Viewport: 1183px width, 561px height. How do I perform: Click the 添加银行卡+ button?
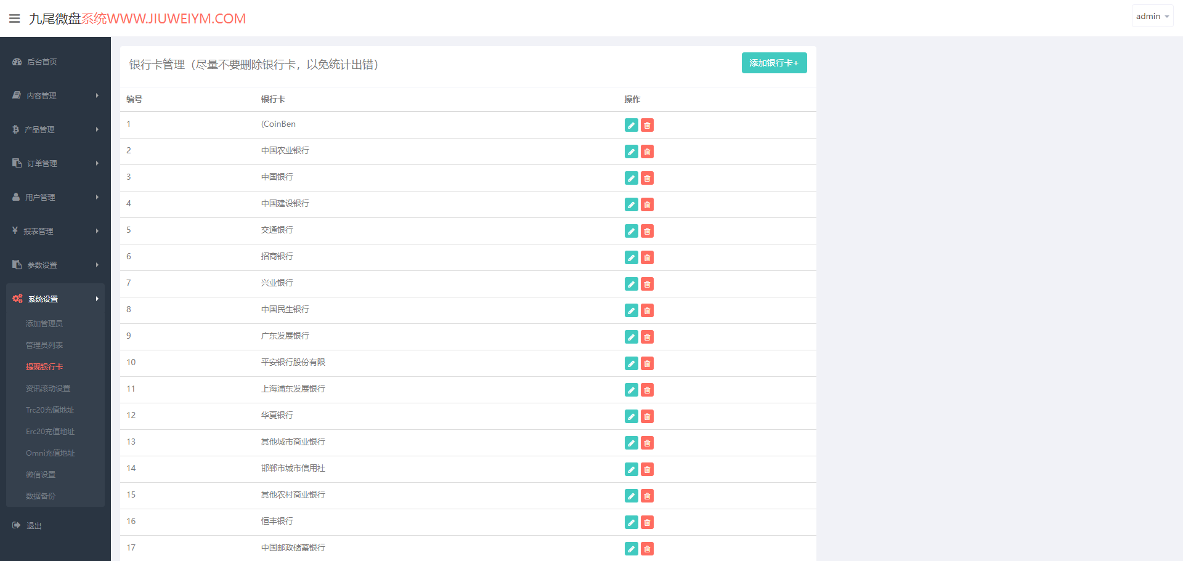[774, 63]
